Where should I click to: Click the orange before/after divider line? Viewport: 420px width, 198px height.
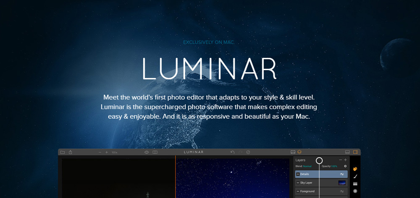pos(176,177)
